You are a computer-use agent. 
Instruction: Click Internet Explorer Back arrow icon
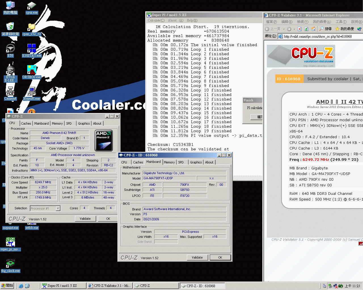point(267,29)
